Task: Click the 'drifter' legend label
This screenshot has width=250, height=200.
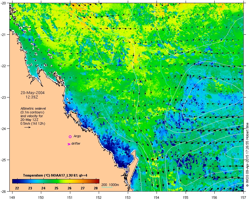Action: [76, 143]
